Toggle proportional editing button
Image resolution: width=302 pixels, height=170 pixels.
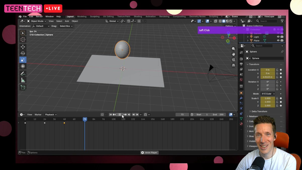139,21
